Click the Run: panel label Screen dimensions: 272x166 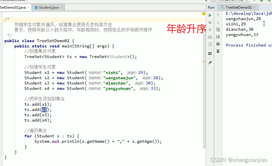[x=212, y=7]
